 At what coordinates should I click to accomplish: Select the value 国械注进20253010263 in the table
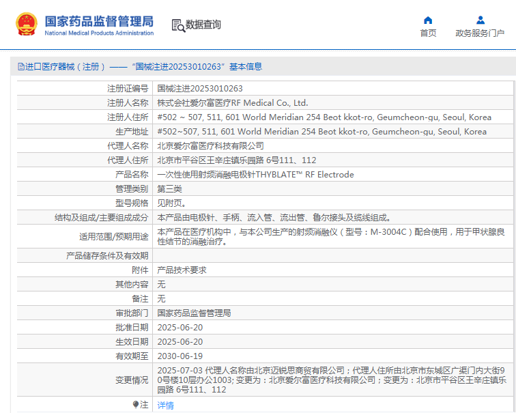pos(200,89)
